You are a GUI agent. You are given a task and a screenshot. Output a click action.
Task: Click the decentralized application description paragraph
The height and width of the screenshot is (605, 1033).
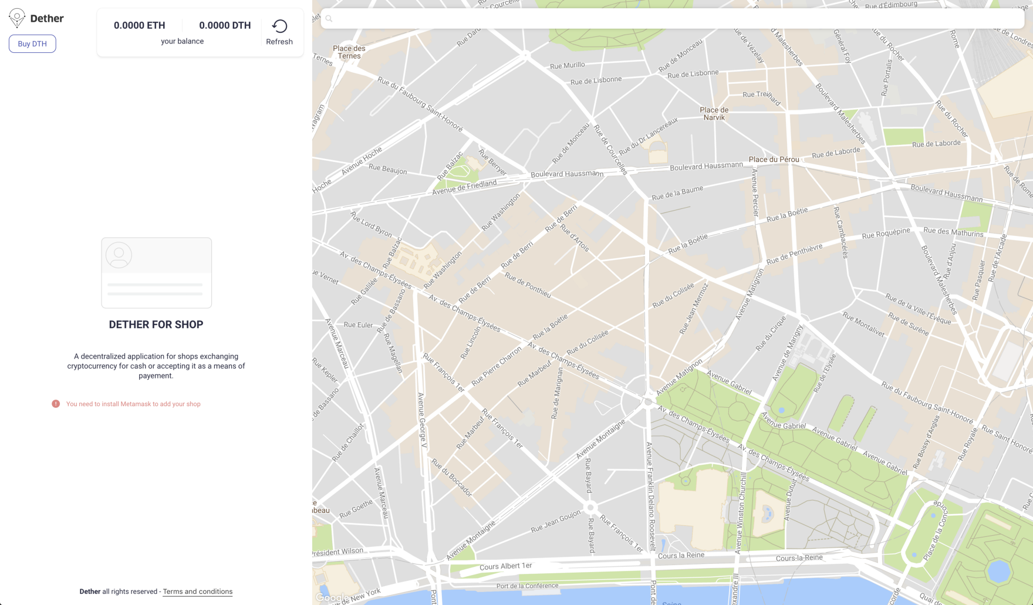tap(156, 366)
